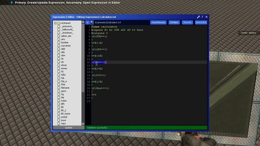Close the Expression 2 Editor window
260x146 pixels.
click(206, 17)
